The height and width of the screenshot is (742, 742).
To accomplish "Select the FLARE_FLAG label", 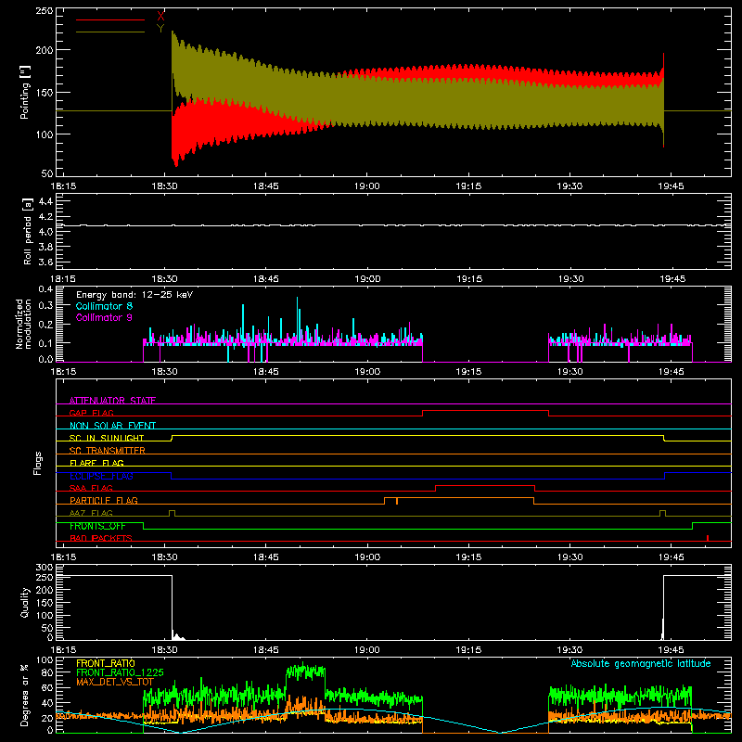I will click(x=96, y=463).
